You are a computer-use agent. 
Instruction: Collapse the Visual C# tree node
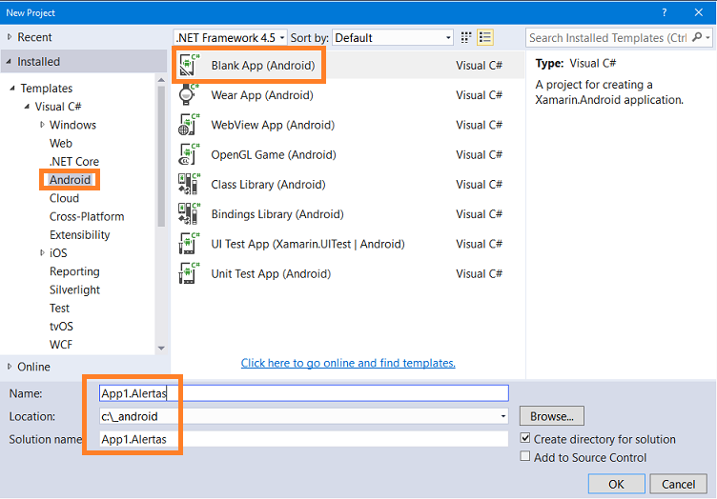(x=27, y=106)
